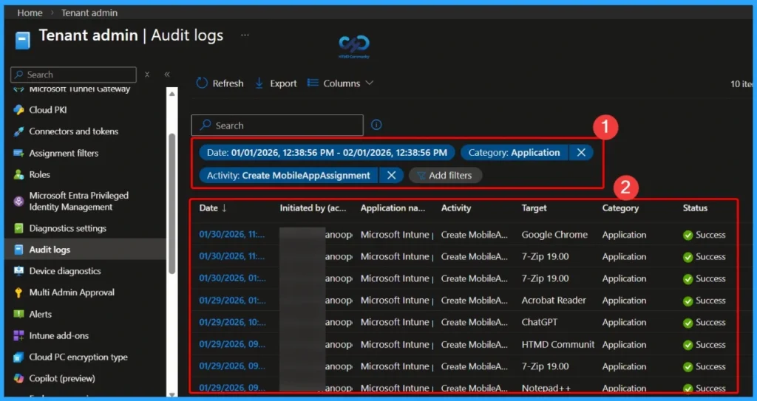This screenshot has width=757, height=401.
Task: Click Success status in ChatGPT row
Action: tap(705, 322)
